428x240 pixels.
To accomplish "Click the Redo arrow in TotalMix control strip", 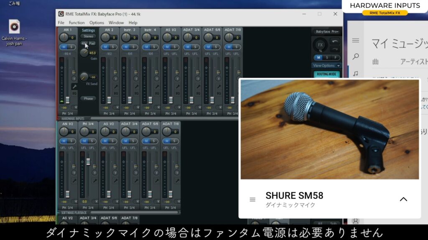I will tap(335, 49).
